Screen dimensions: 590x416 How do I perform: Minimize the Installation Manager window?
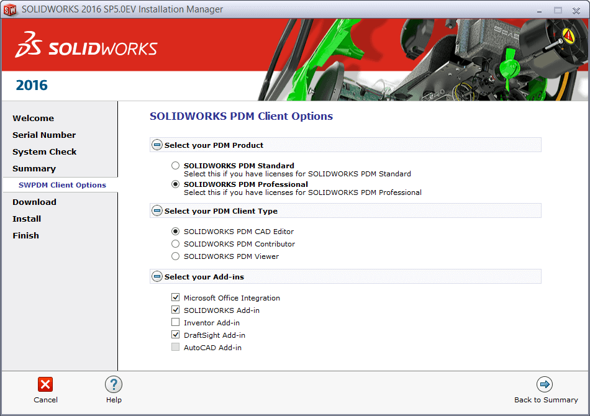[539, 11]
